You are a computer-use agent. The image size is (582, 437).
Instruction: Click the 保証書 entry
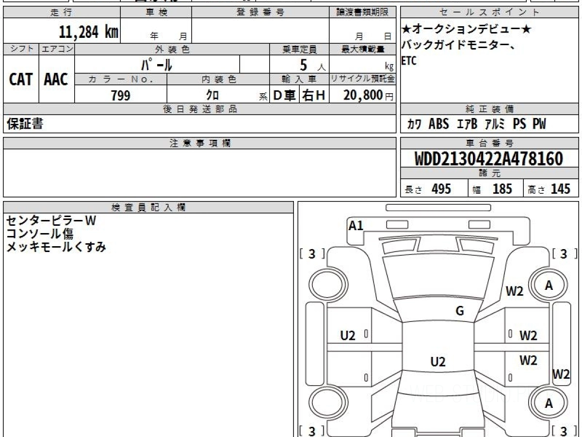pos(25,124)
